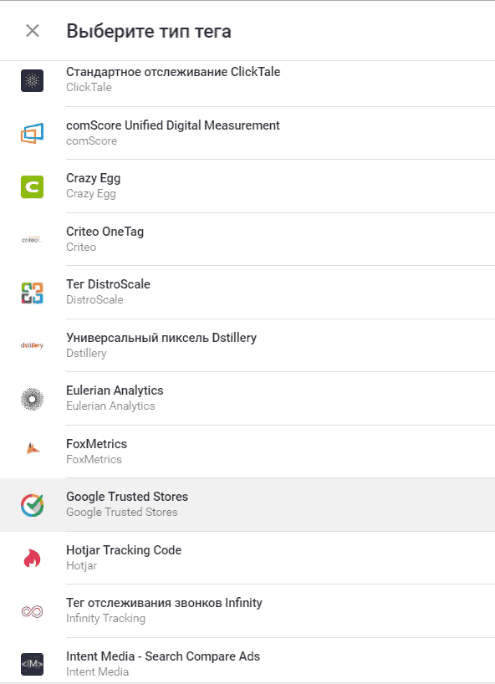Select the comScore Unified Digital Measurement tag
495x684 pixels.
coord(247,133)
